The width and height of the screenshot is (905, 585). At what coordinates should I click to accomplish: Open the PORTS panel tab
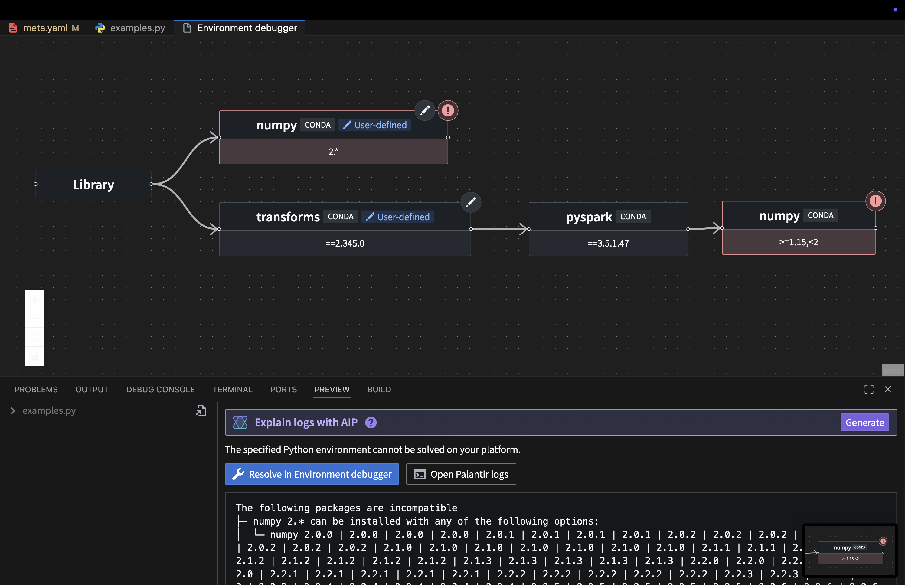coord(283,389)
